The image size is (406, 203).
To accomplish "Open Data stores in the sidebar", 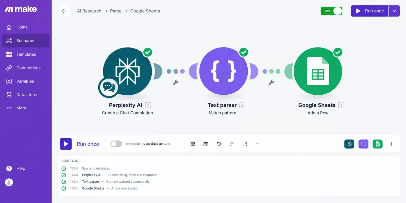I will (26, 95).
